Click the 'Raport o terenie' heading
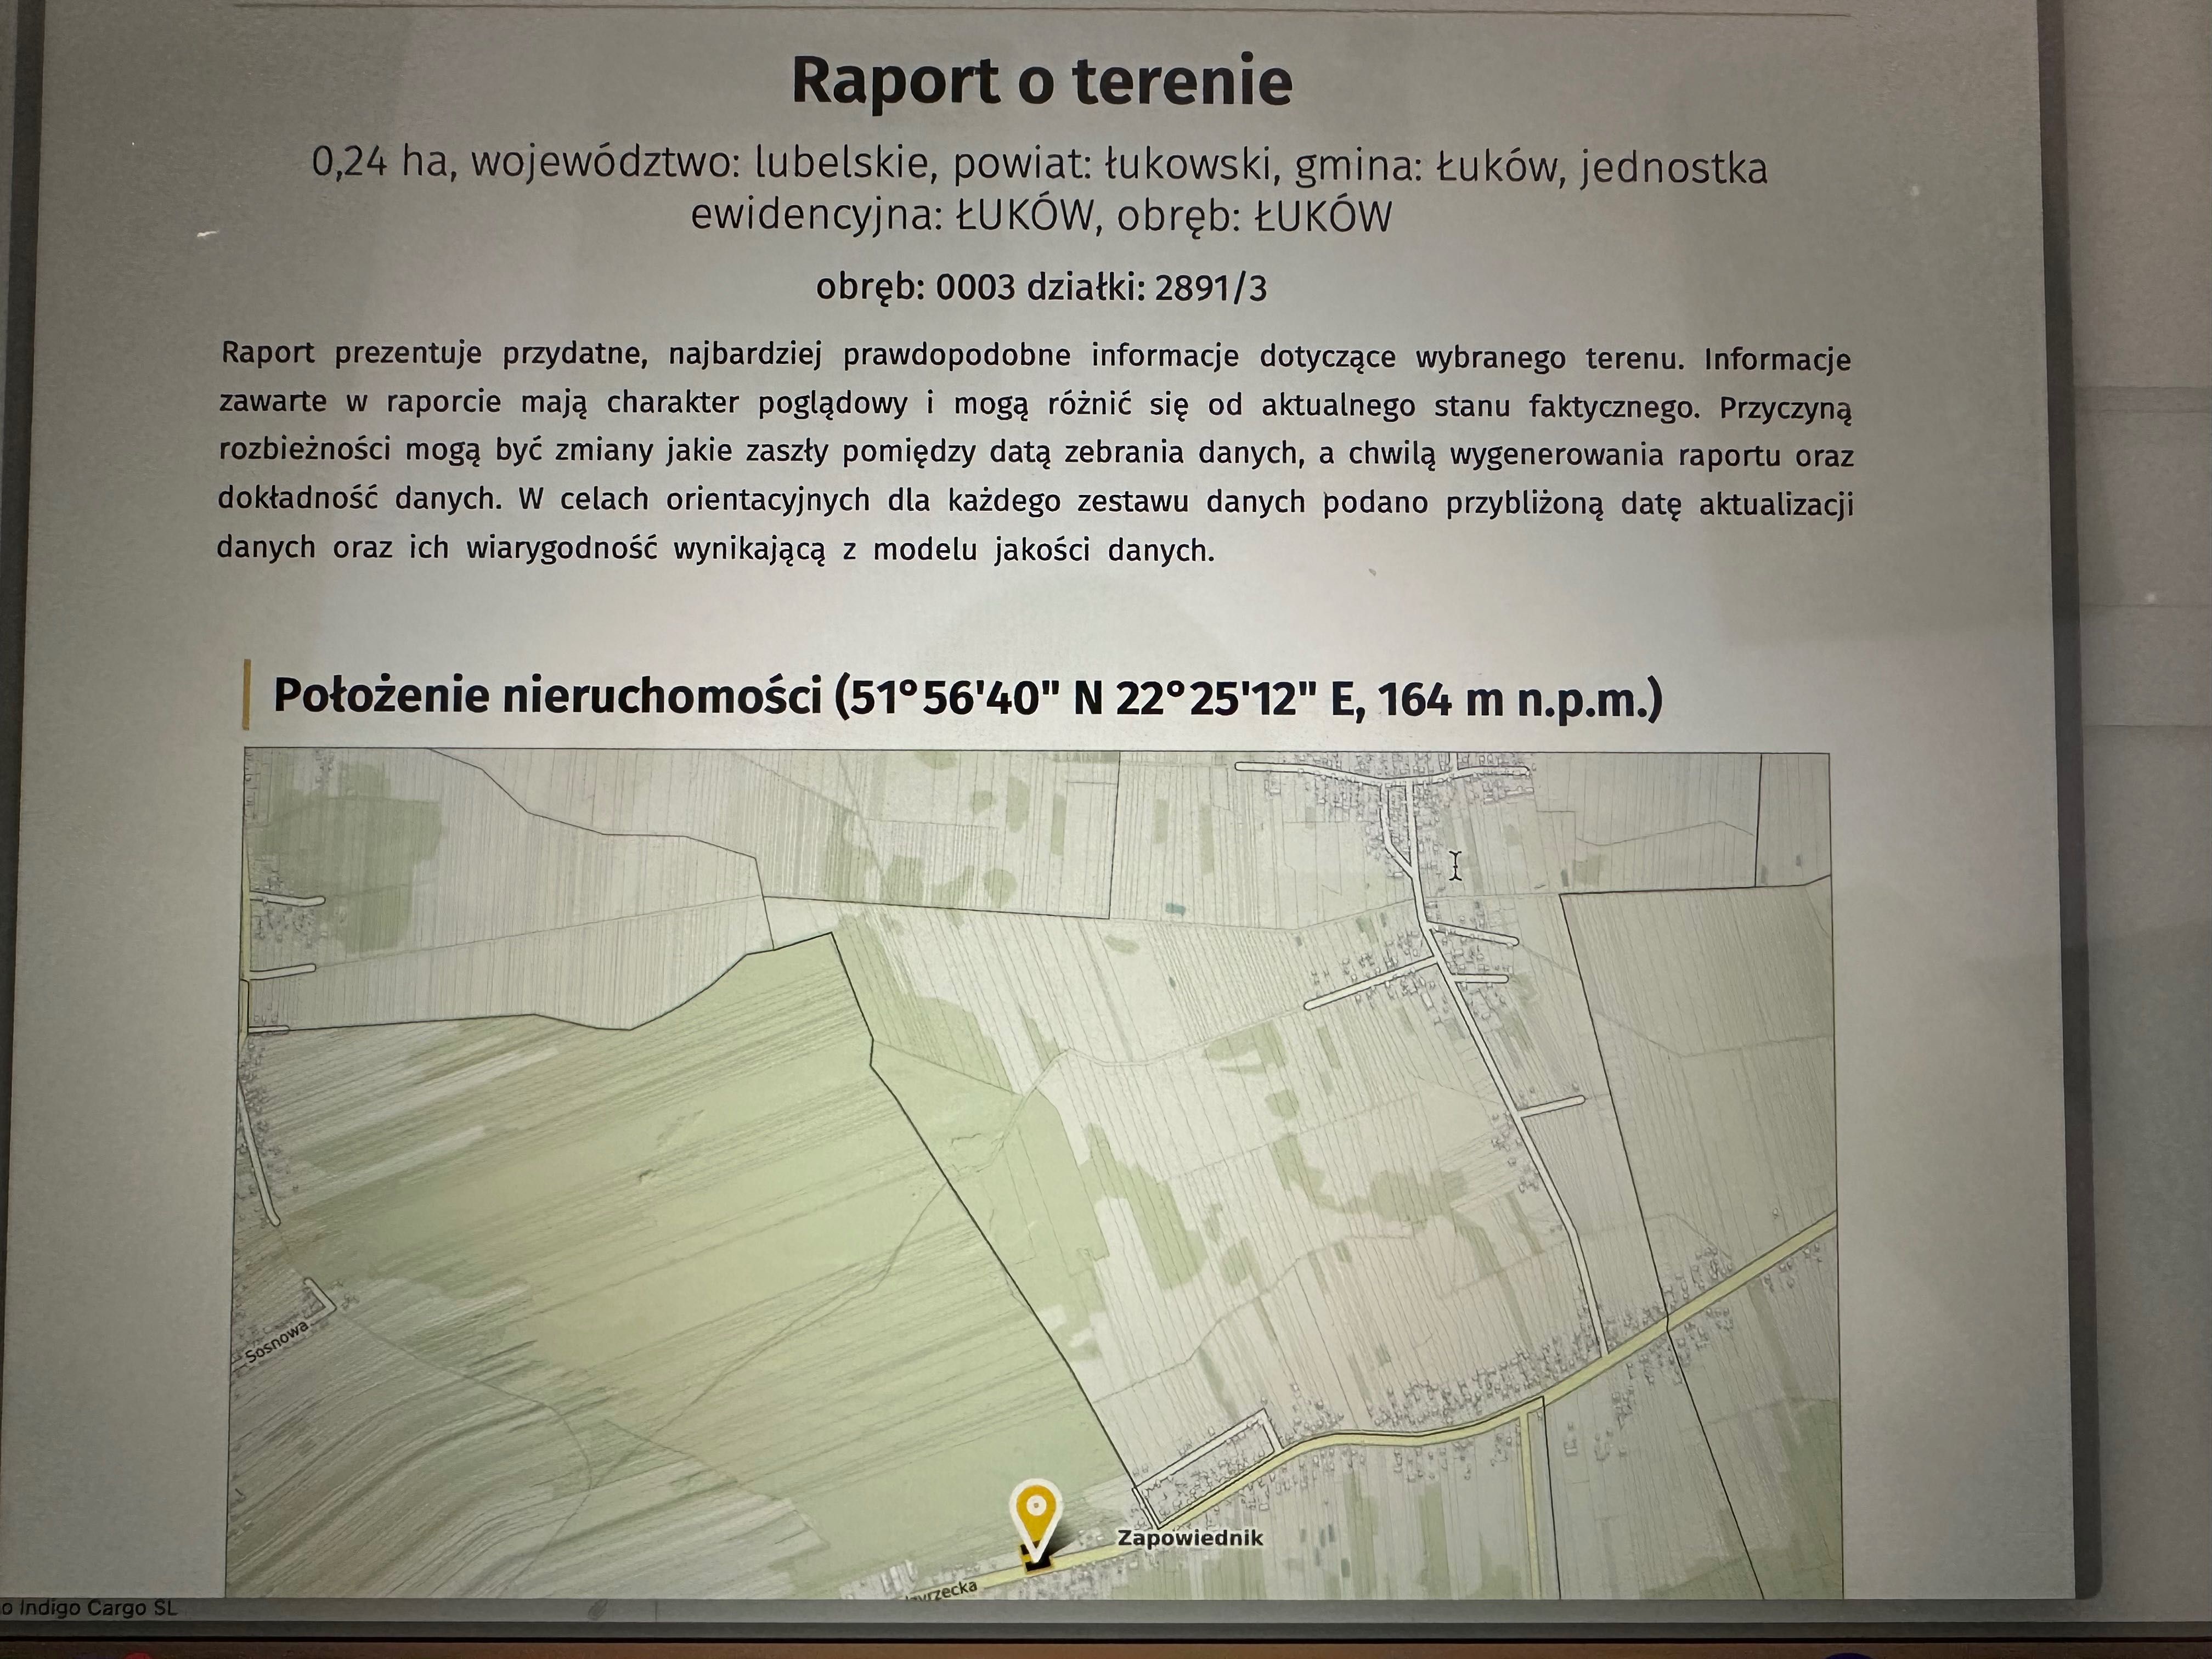Screen dimensions: 2212x1659 pyautogui.click(x=1041, y=81)
